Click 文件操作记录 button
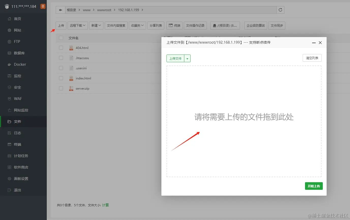Image resolution: width=350 pixels, height=220 pixels. pos(195,25)
